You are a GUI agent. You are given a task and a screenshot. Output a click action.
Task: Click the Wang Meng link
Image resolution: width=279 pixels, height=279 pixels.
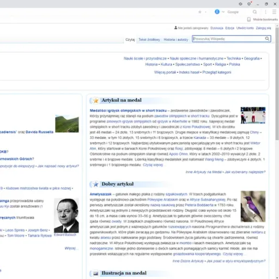[214, 160]
